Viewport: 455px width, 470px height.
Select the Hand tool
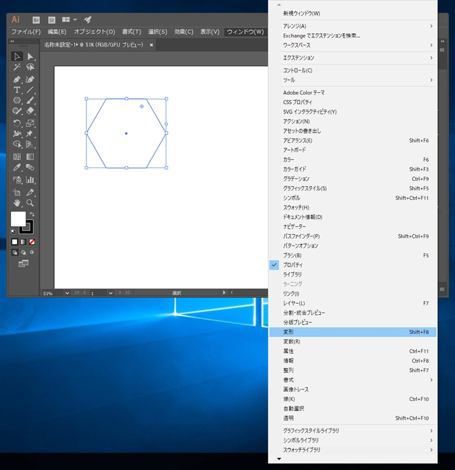[x=17, y=203]
